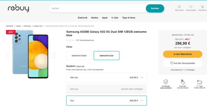
Task: Click the product title heading
Action: 106,33
